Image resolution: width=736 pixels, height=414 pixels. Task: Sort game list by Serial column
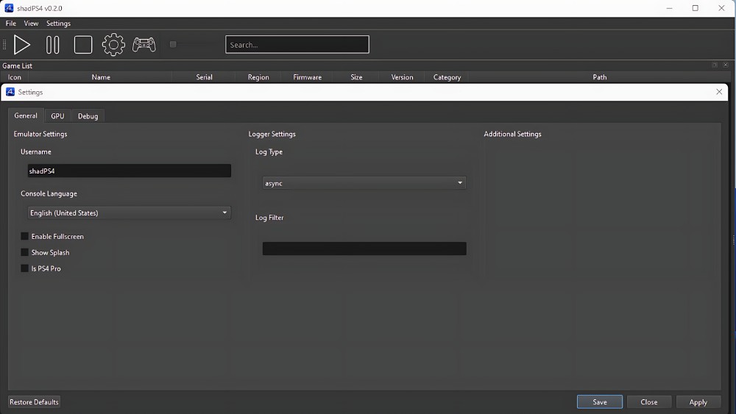[204, 77]
